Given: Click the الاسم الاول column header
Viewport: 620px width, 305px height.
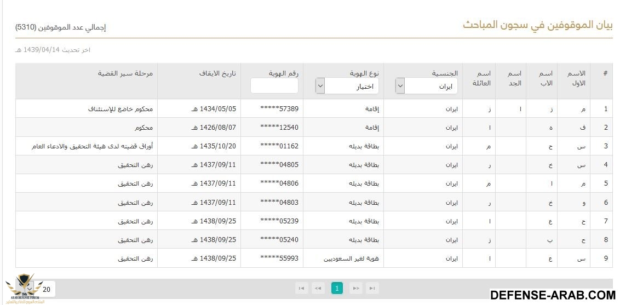Looking at the screenshot, I should click(x=575, y=78).
